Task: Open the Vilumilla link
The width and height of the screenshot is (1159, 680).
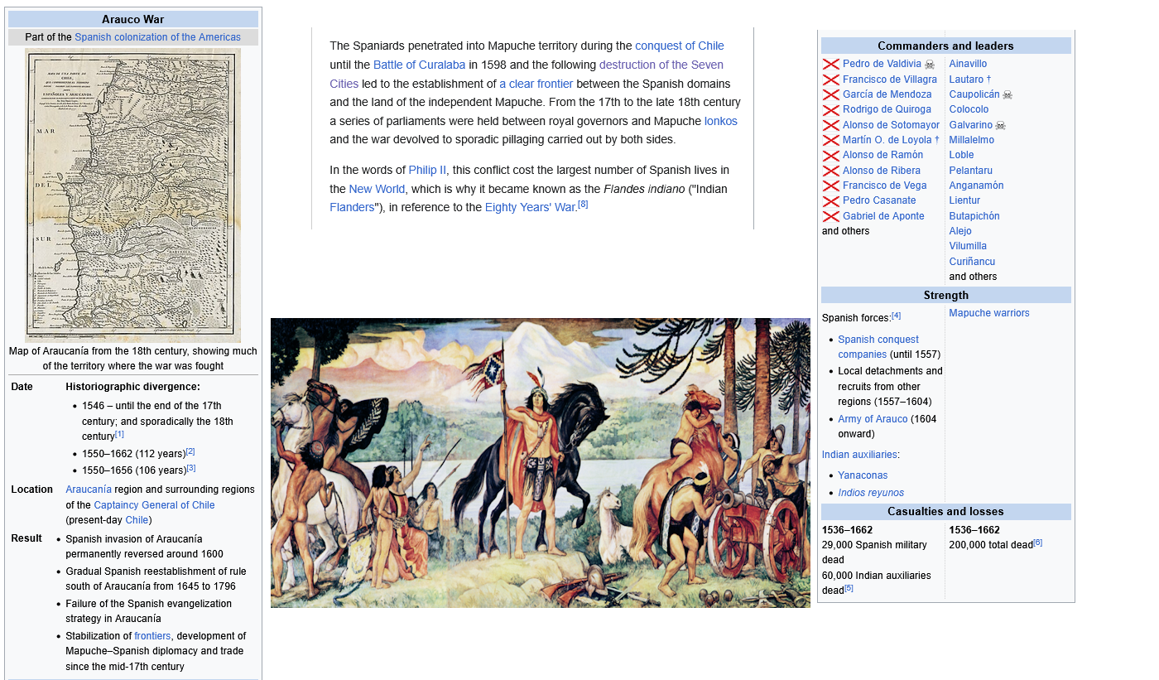Action: 968,246
